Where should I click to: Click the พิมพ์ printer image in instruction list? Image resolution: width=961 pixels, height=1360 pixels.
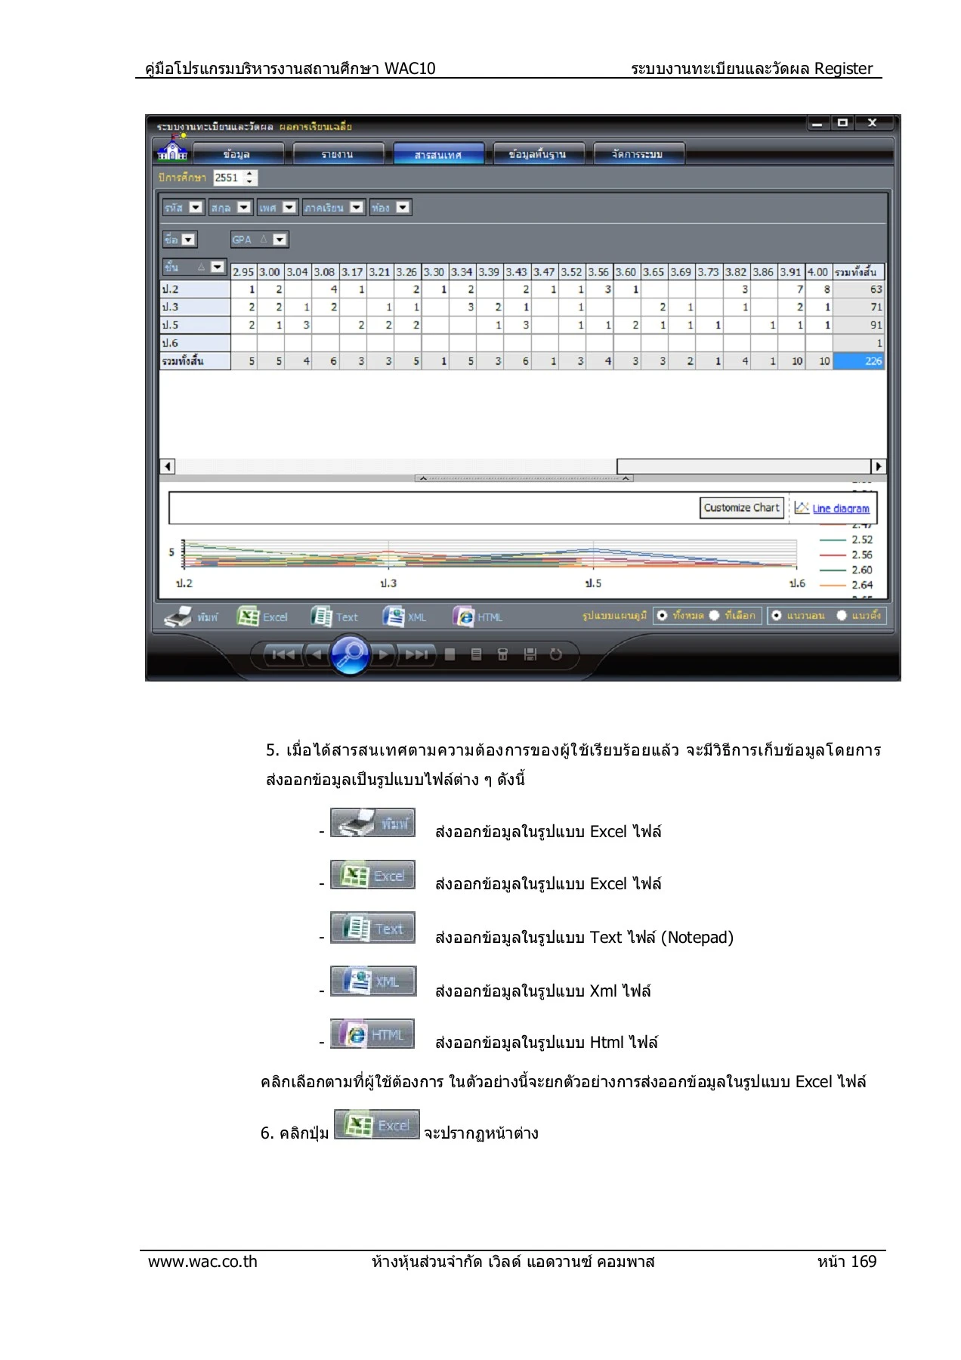coord(372,822)
